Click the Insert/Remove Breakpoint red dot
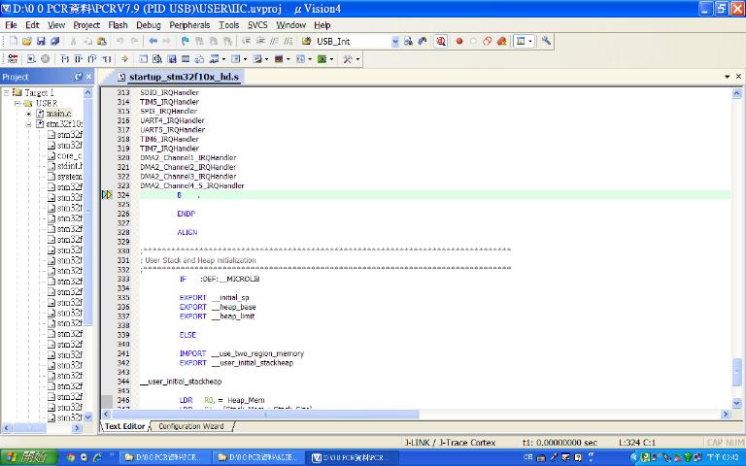 point(459,42)
